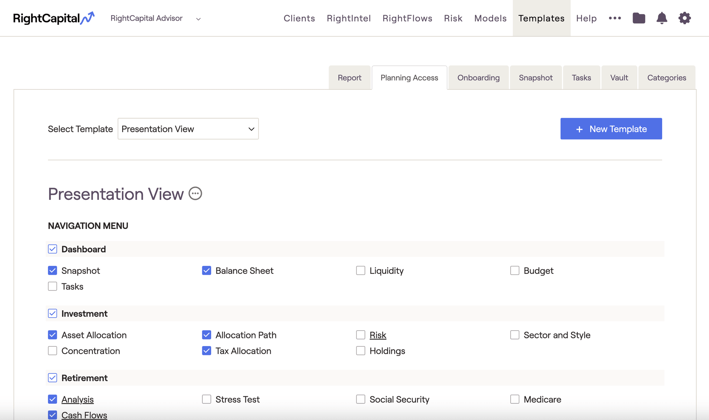The height and width of the screenshot is (420, 709).
Task: Select the Planning Access tab
Action: coord(409,78)
